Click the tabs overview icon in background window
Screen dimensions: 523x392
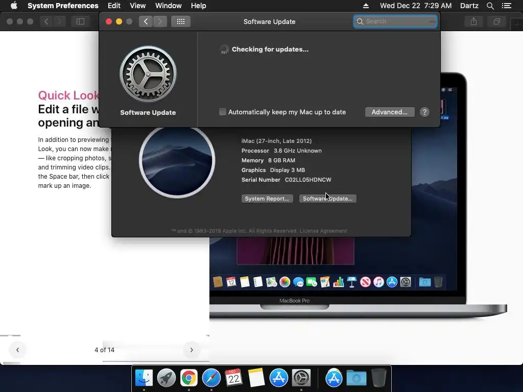point(496,21)
